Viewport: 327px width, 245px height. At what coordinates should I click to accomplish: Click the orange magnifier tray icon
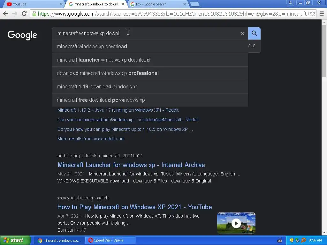tap(303, 240)
